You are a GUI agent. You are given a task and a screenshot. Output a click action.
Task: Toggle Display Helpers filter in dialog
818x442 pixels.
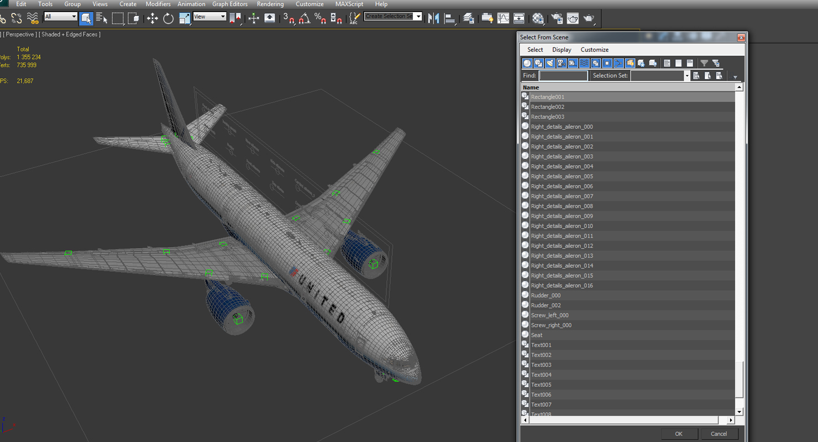click(573, 63)
